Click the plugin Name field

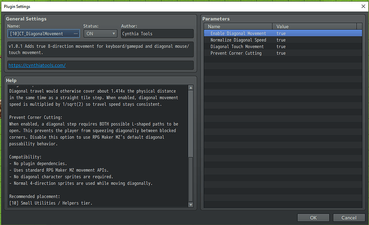[43, 34]
